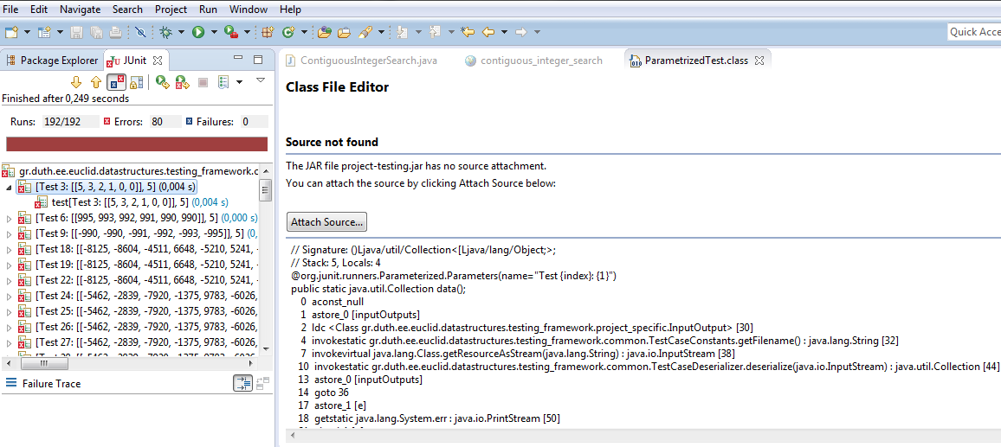Click the Previous Failed Test arrow icon
This screenshot has height=447, width=1001.
click(x=95, y=82)
